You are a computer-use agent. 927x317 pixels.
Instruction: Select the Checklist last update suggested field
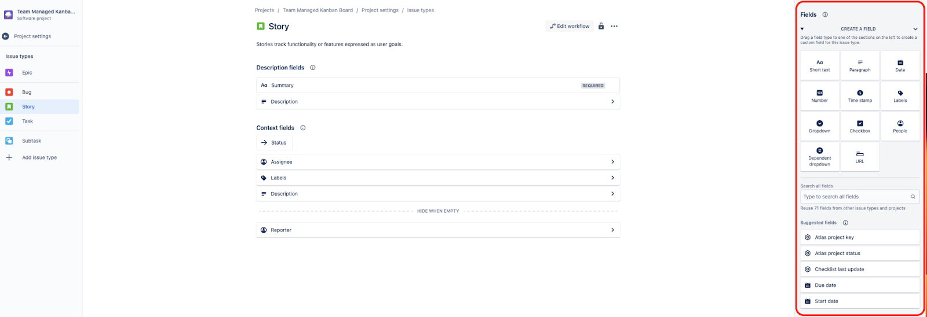tap(860, 269)
